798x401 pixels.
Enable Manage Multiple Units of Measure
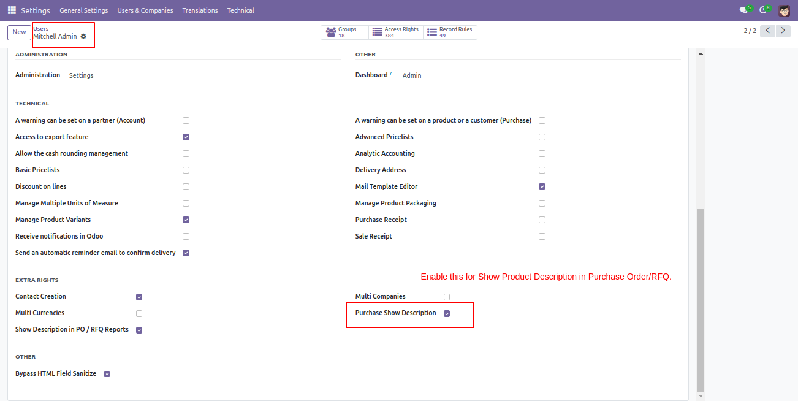pyautogui.click(x=186, y=204)
